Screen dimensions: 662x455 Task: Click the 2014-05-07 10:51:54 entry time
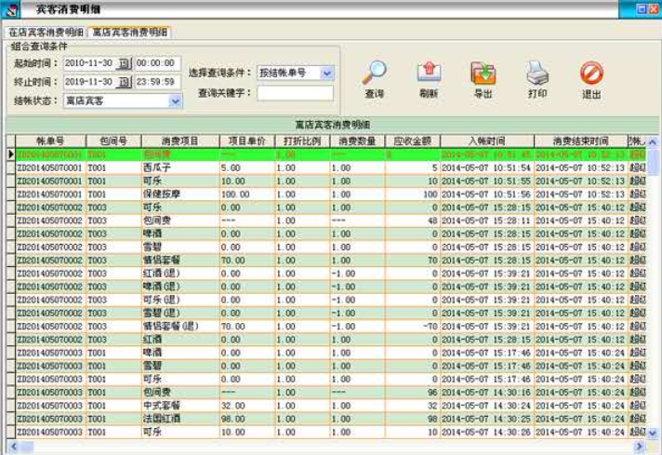point(487,167)
